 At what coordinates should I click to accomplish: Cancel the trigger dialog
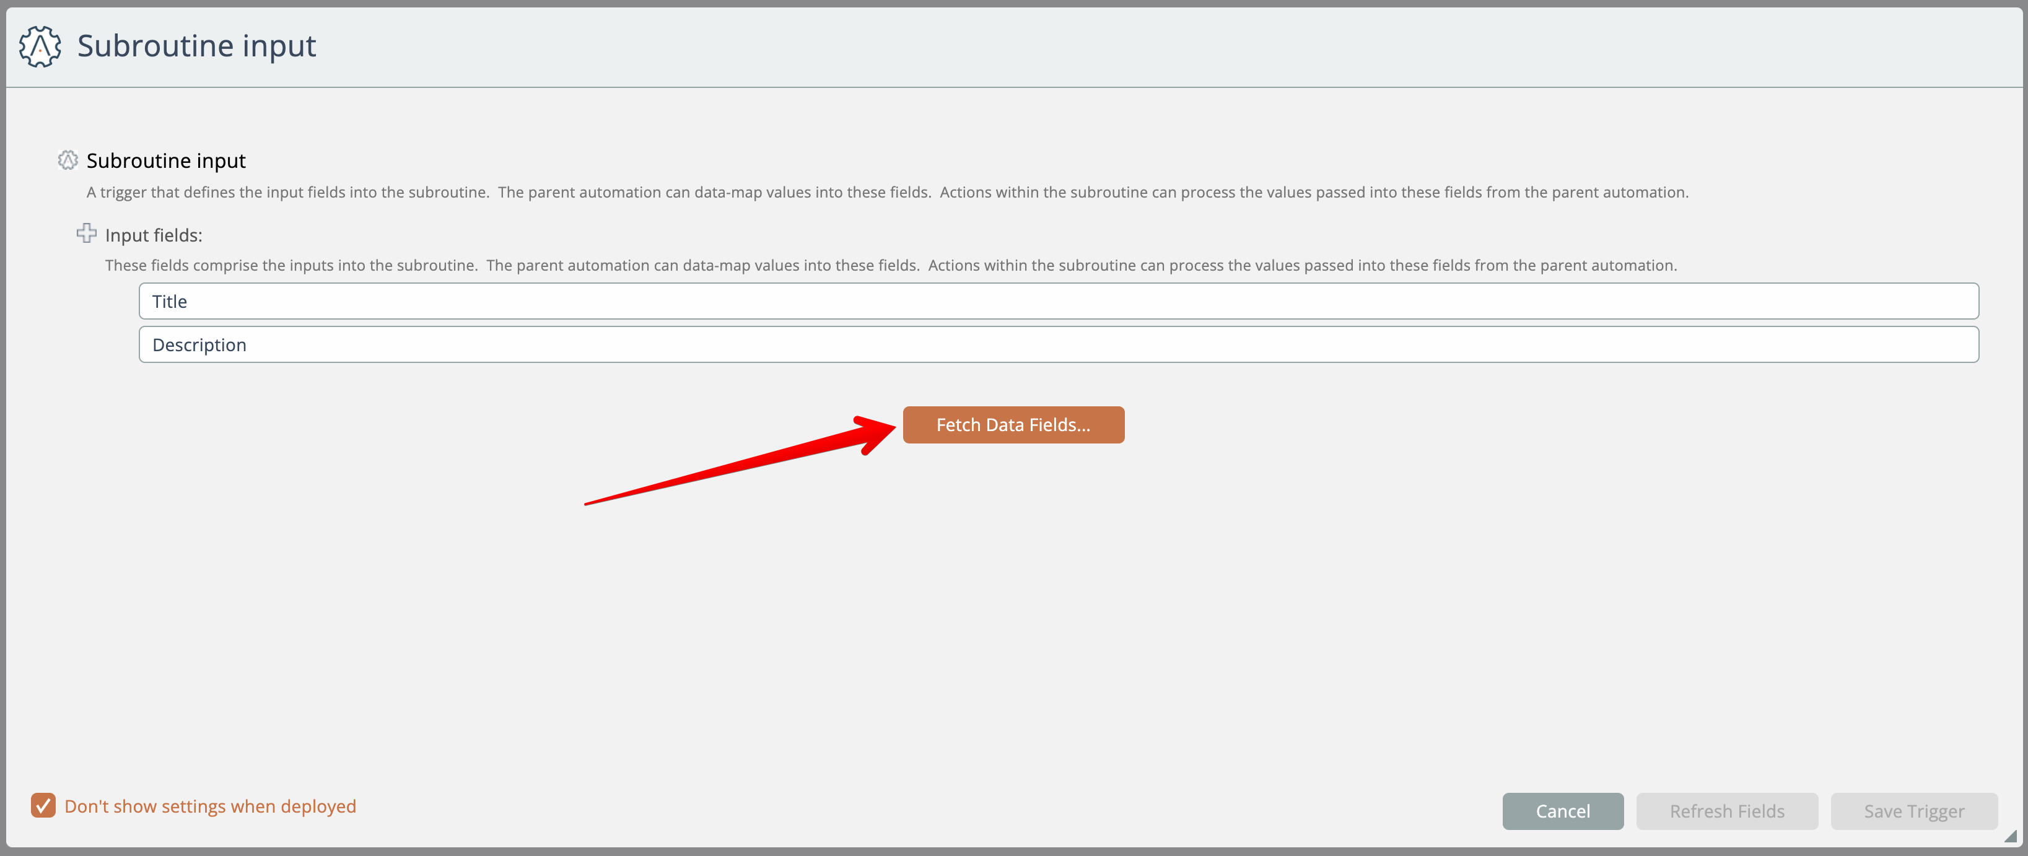coord(1562,811)
